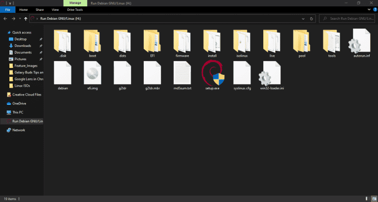Open the Drive Tools tab

pos(75,9)
